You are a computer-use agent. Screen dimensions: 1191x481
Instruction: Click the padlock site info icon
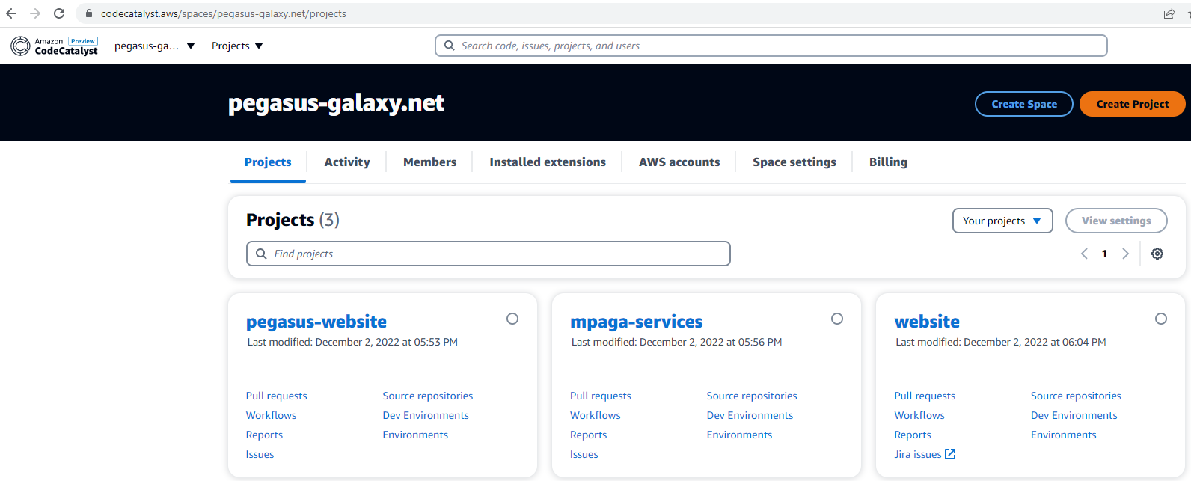89,13
